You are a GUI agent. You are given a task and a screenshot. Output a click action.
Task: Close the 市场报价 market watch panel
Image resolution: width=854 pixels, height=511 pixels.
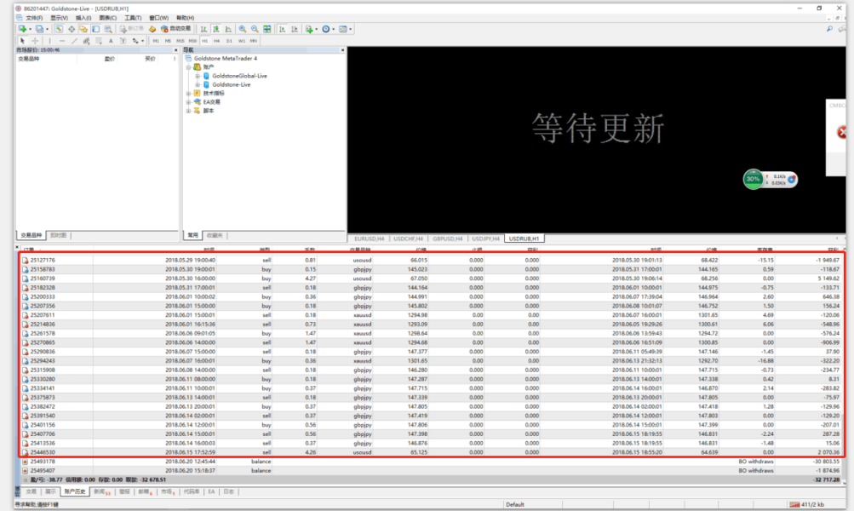175,50
